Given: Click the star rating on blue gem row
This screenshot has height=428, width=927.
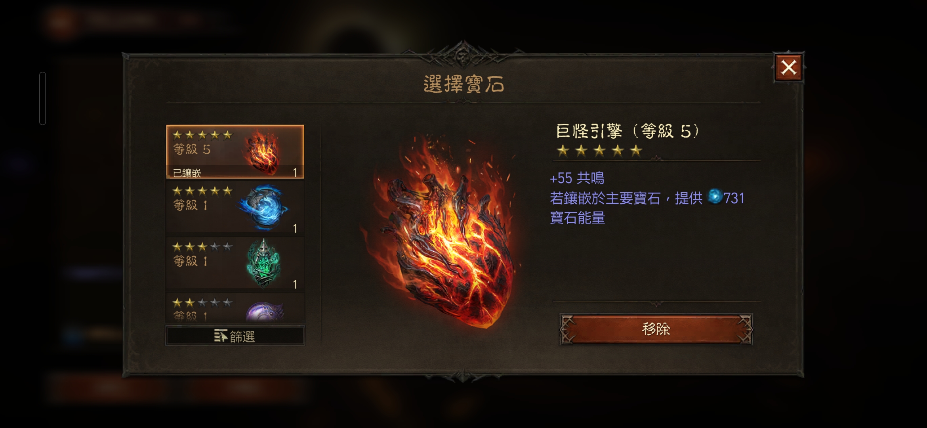Looking at the screenshot, I should 202,191.
